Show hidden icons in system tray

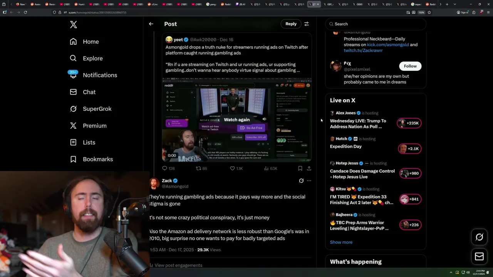pos(451,272)
